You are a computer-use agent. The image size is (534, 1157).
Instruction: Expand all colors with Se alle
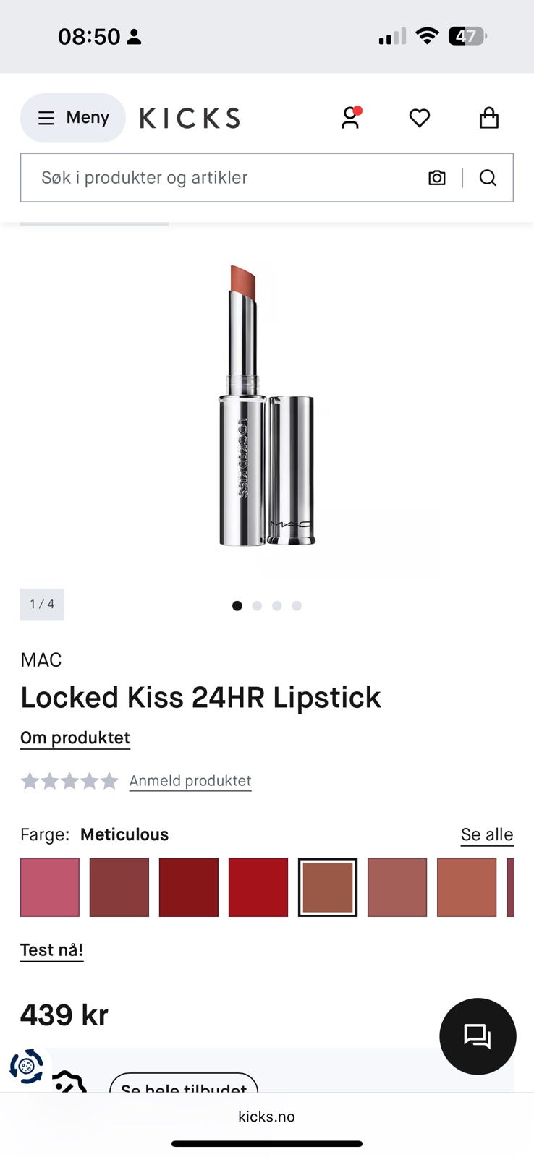tap(487, 834)
